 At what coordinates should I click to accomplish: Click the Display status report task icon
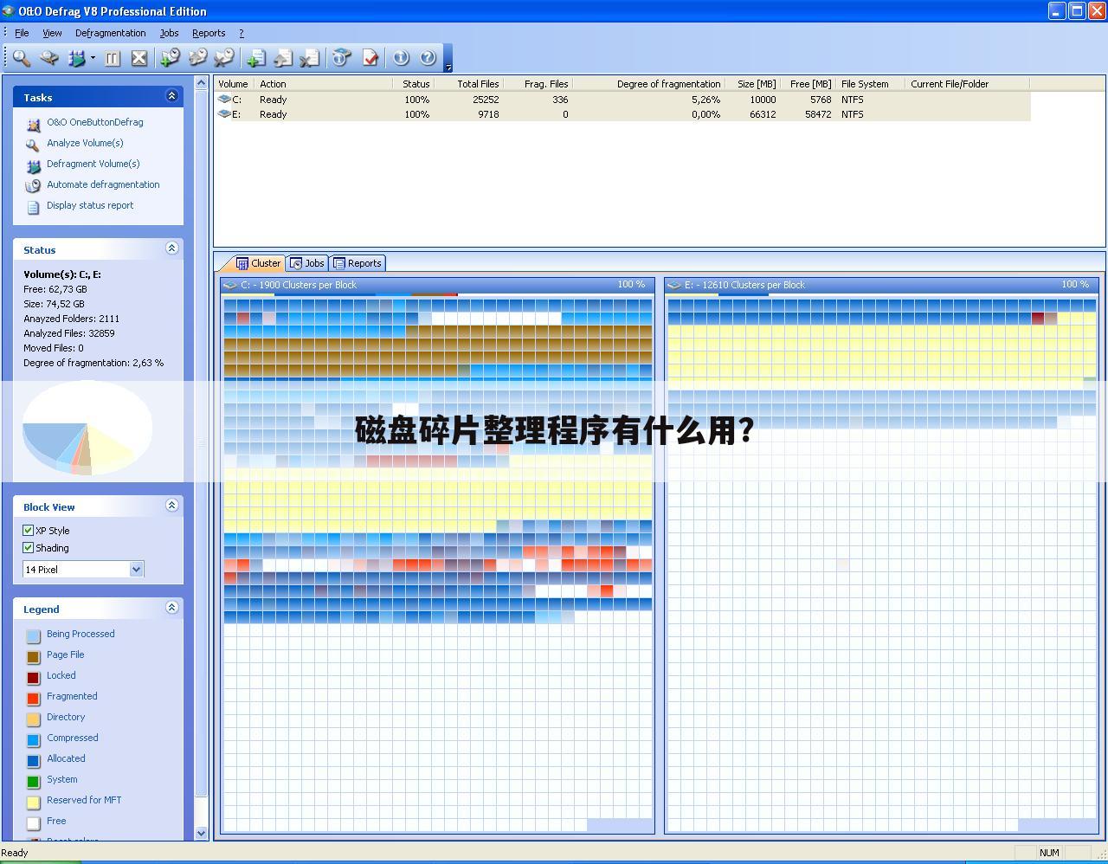point(33,207)
